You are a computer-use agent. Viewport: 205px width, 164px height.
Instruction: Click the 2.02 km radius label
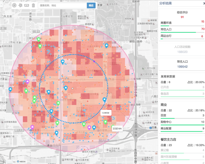point(117,129)
